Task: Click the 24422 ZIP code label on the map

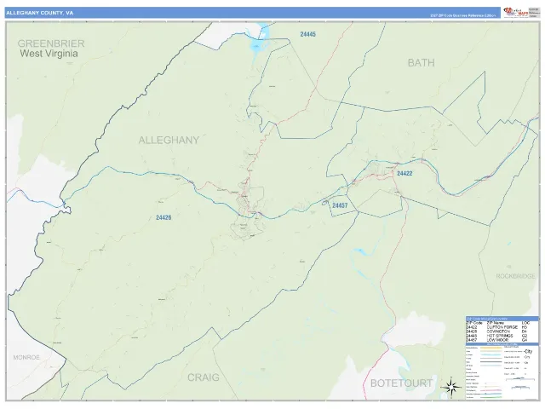Action: 404,173
